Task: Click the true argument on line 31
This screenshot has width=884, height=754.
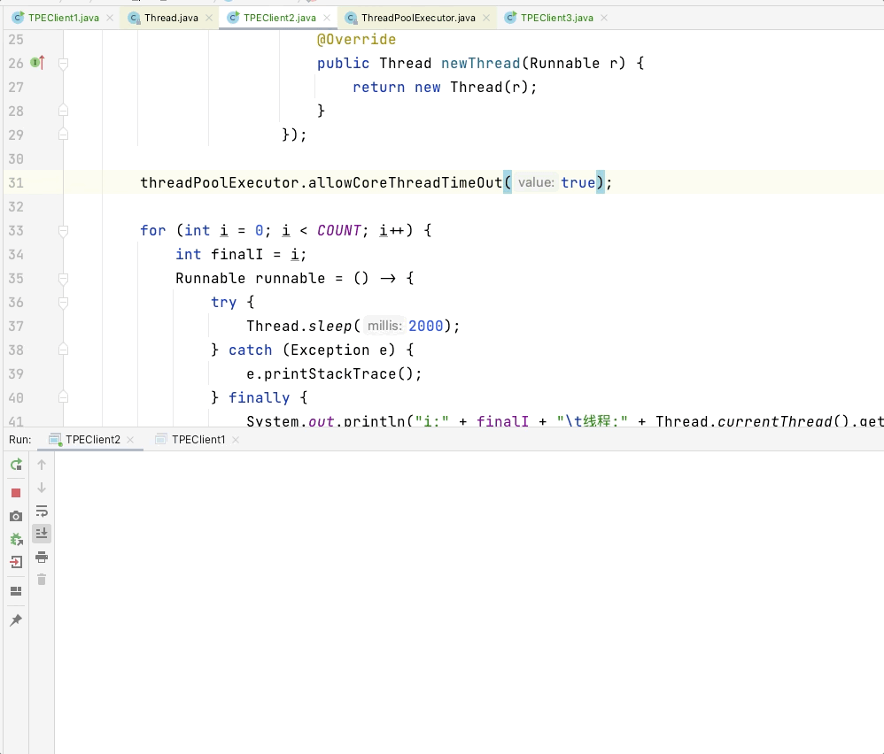Action: coord(578,183)
